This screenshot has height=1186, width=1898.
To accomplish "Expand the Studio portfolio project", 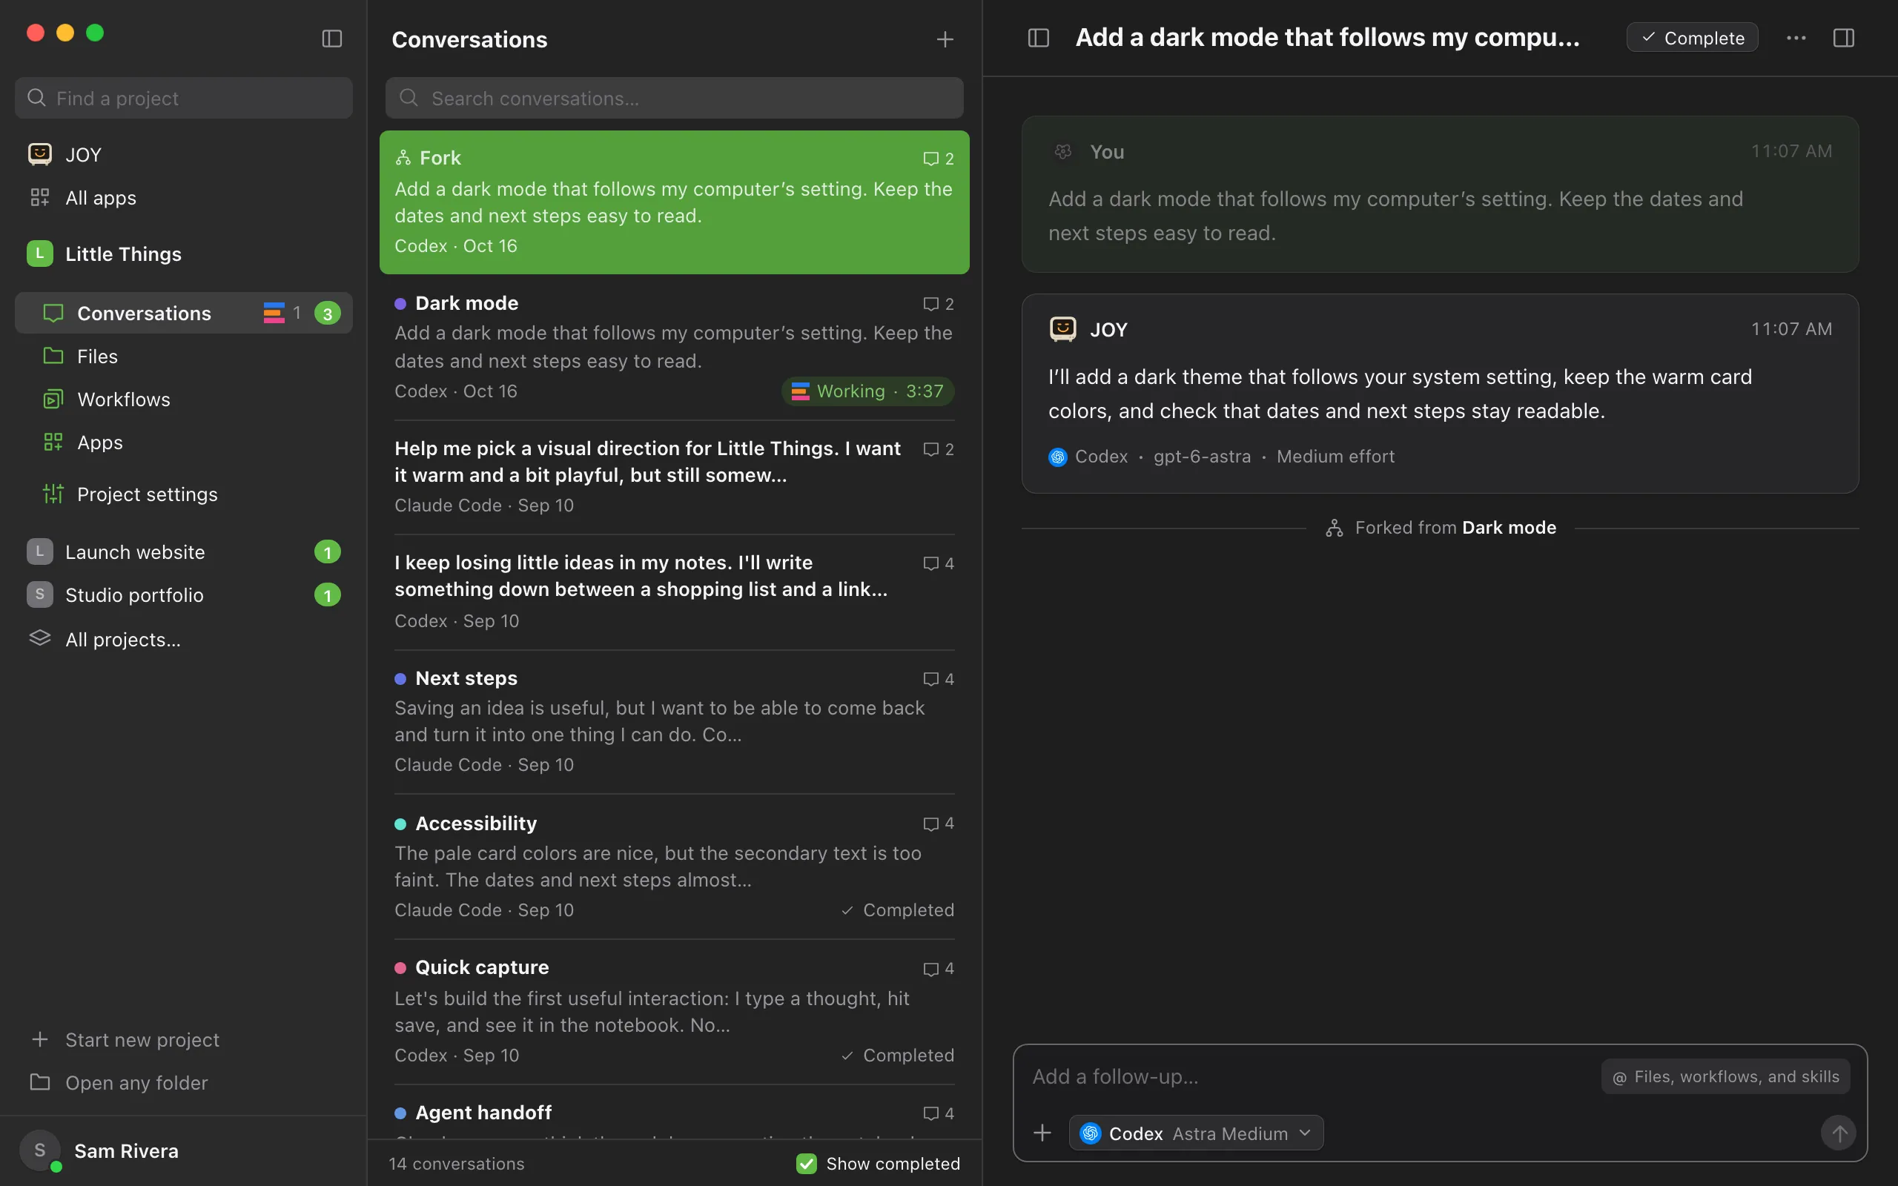I will pyautogui.click(x=184, y=594).
